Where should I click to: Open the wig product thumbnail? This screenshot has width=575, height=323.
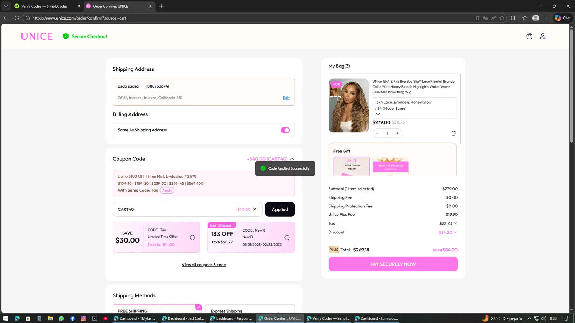pos(348,106)
